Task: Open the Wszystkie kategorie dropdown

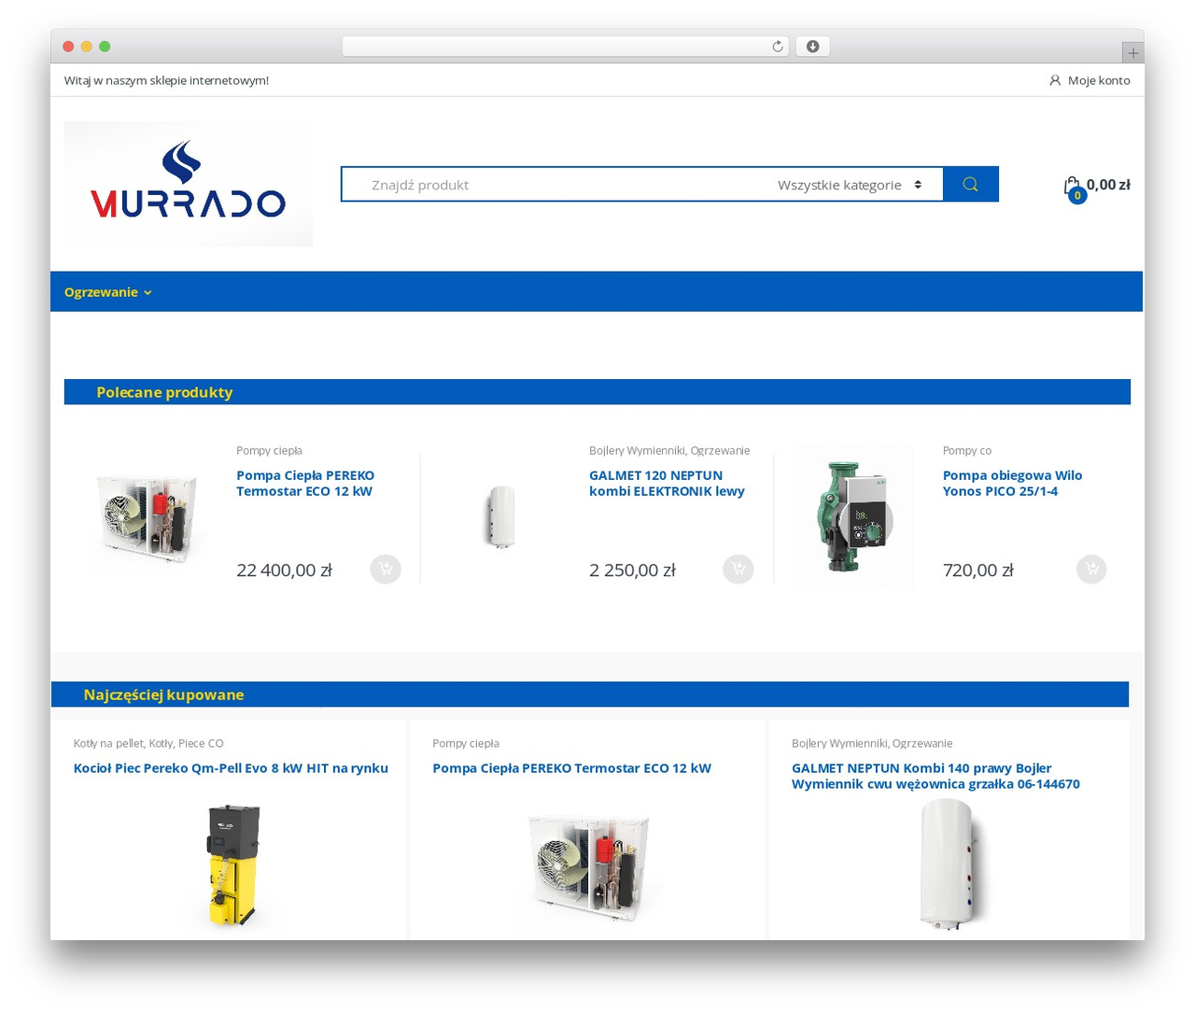Action: 850,185
